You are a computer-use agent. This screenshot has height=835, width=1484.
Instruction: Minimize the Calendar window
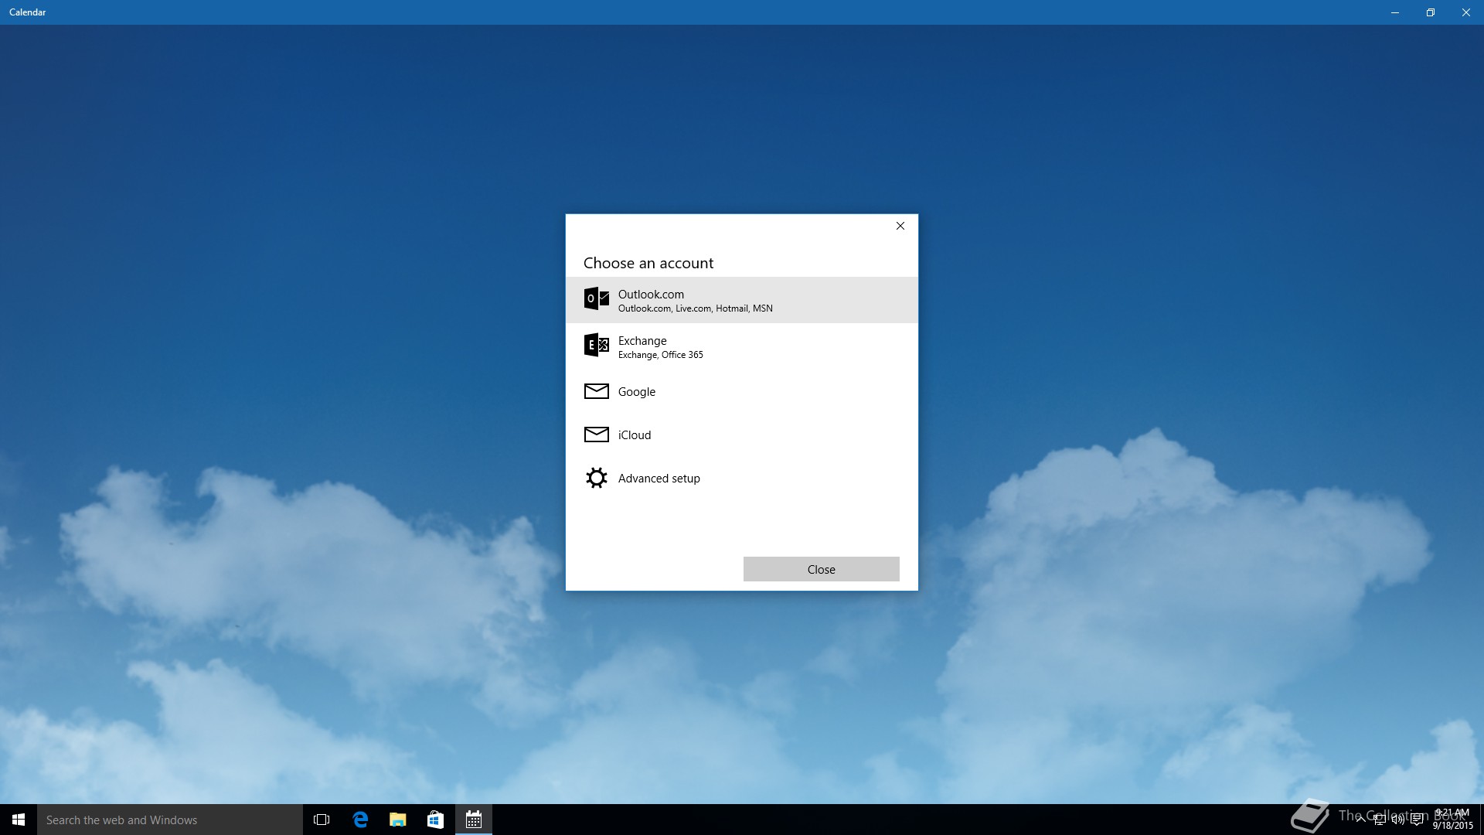pyautogui.click(x=1395, y=12)
